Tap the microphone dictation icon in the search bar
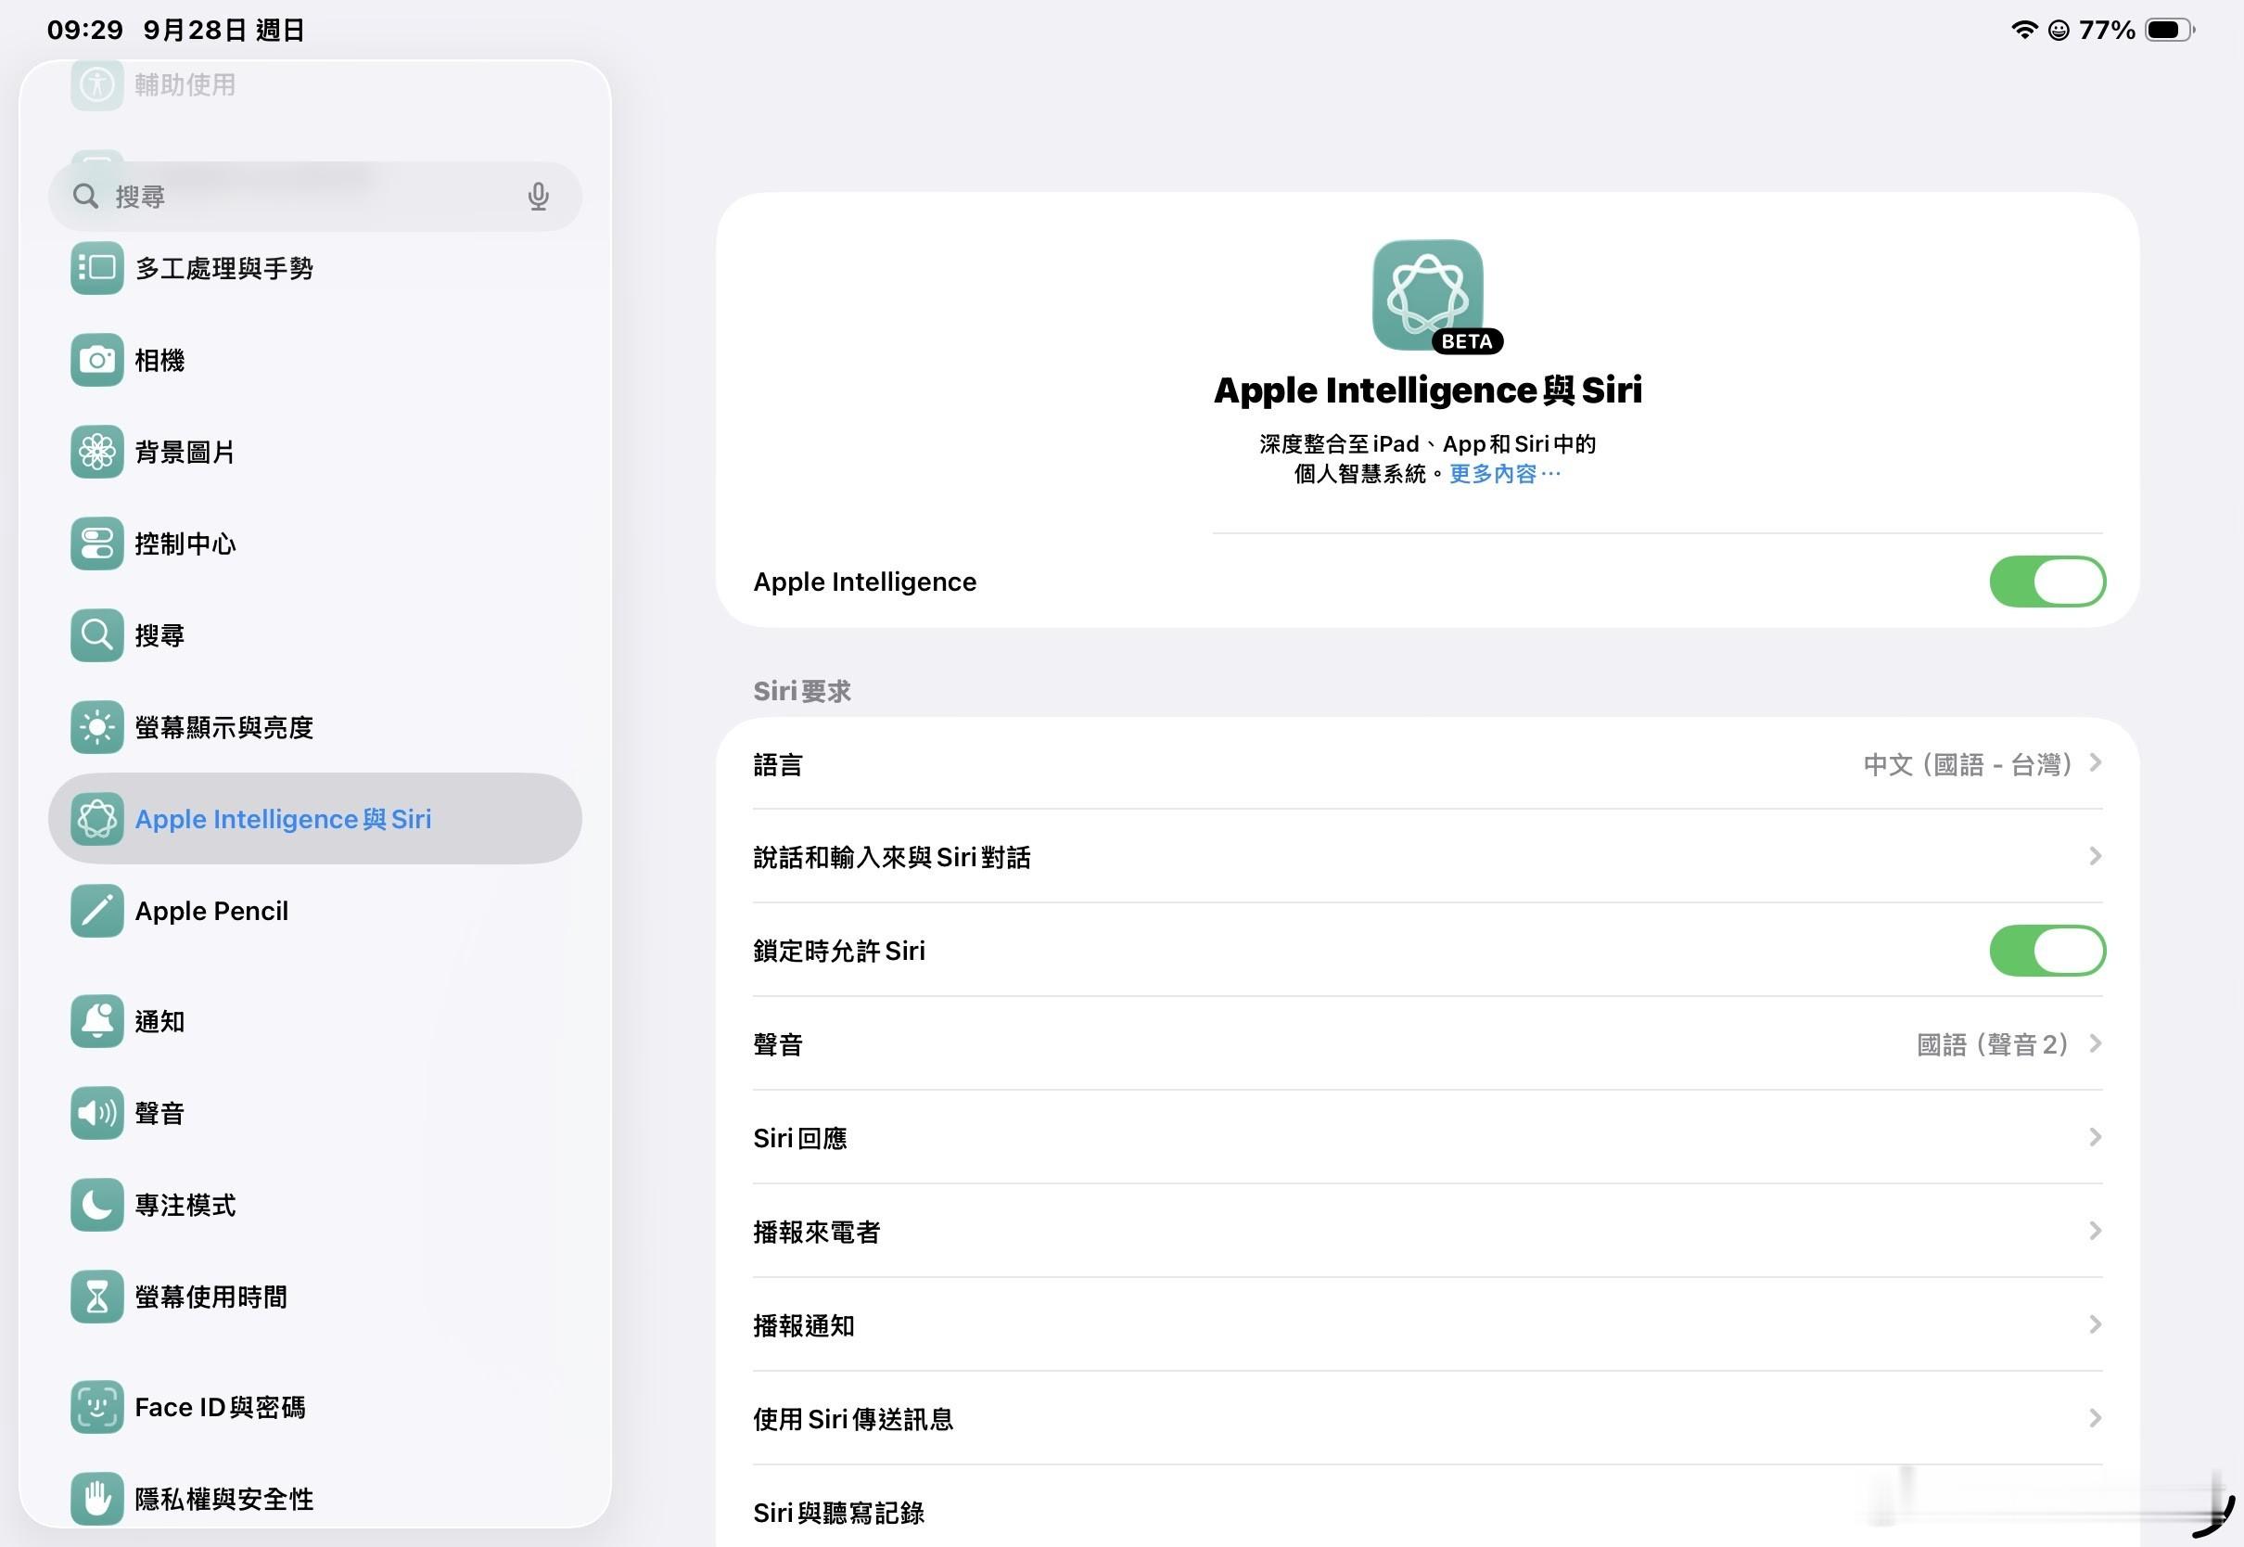Viewport: 2244px width, 1547px height. [539, 197]
